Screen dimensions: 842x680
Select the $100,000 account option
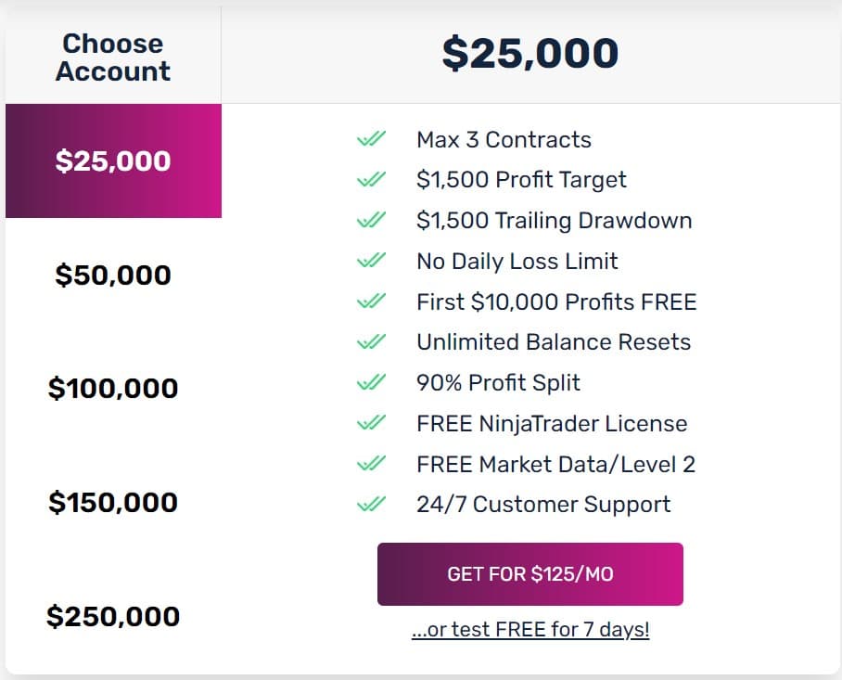click(113, 388)
